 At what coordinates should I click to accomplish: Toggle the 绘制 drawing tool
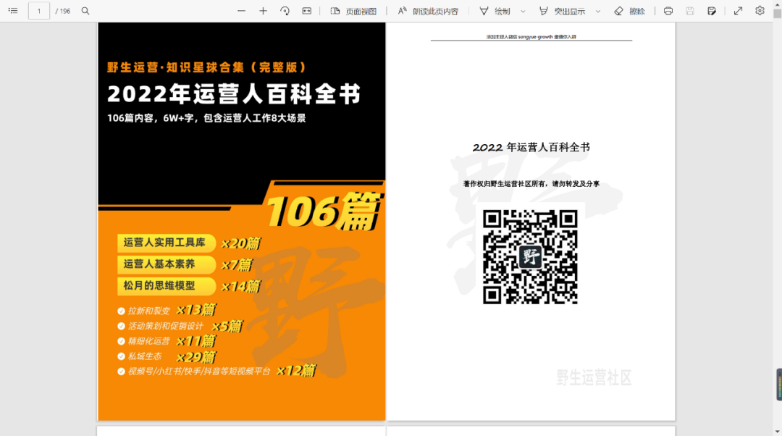tap(495, 11)
